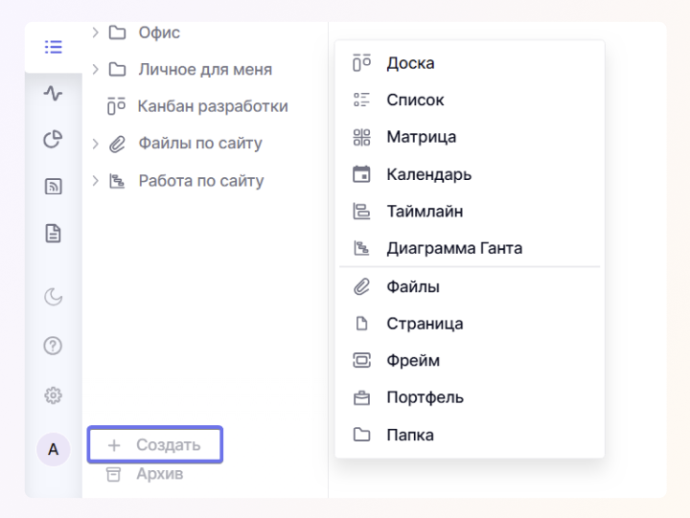This screenshot has height=518, width=690.
Task: Toggle dark mode with the moon icon
Action: (54, 297)
